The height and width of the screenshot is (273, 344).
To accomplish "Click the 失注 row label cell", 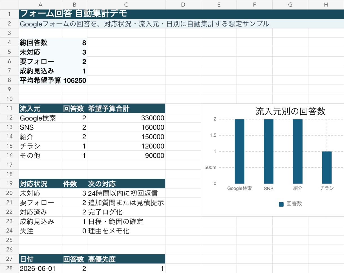I will pyautogui.click(x=41, y=231).
